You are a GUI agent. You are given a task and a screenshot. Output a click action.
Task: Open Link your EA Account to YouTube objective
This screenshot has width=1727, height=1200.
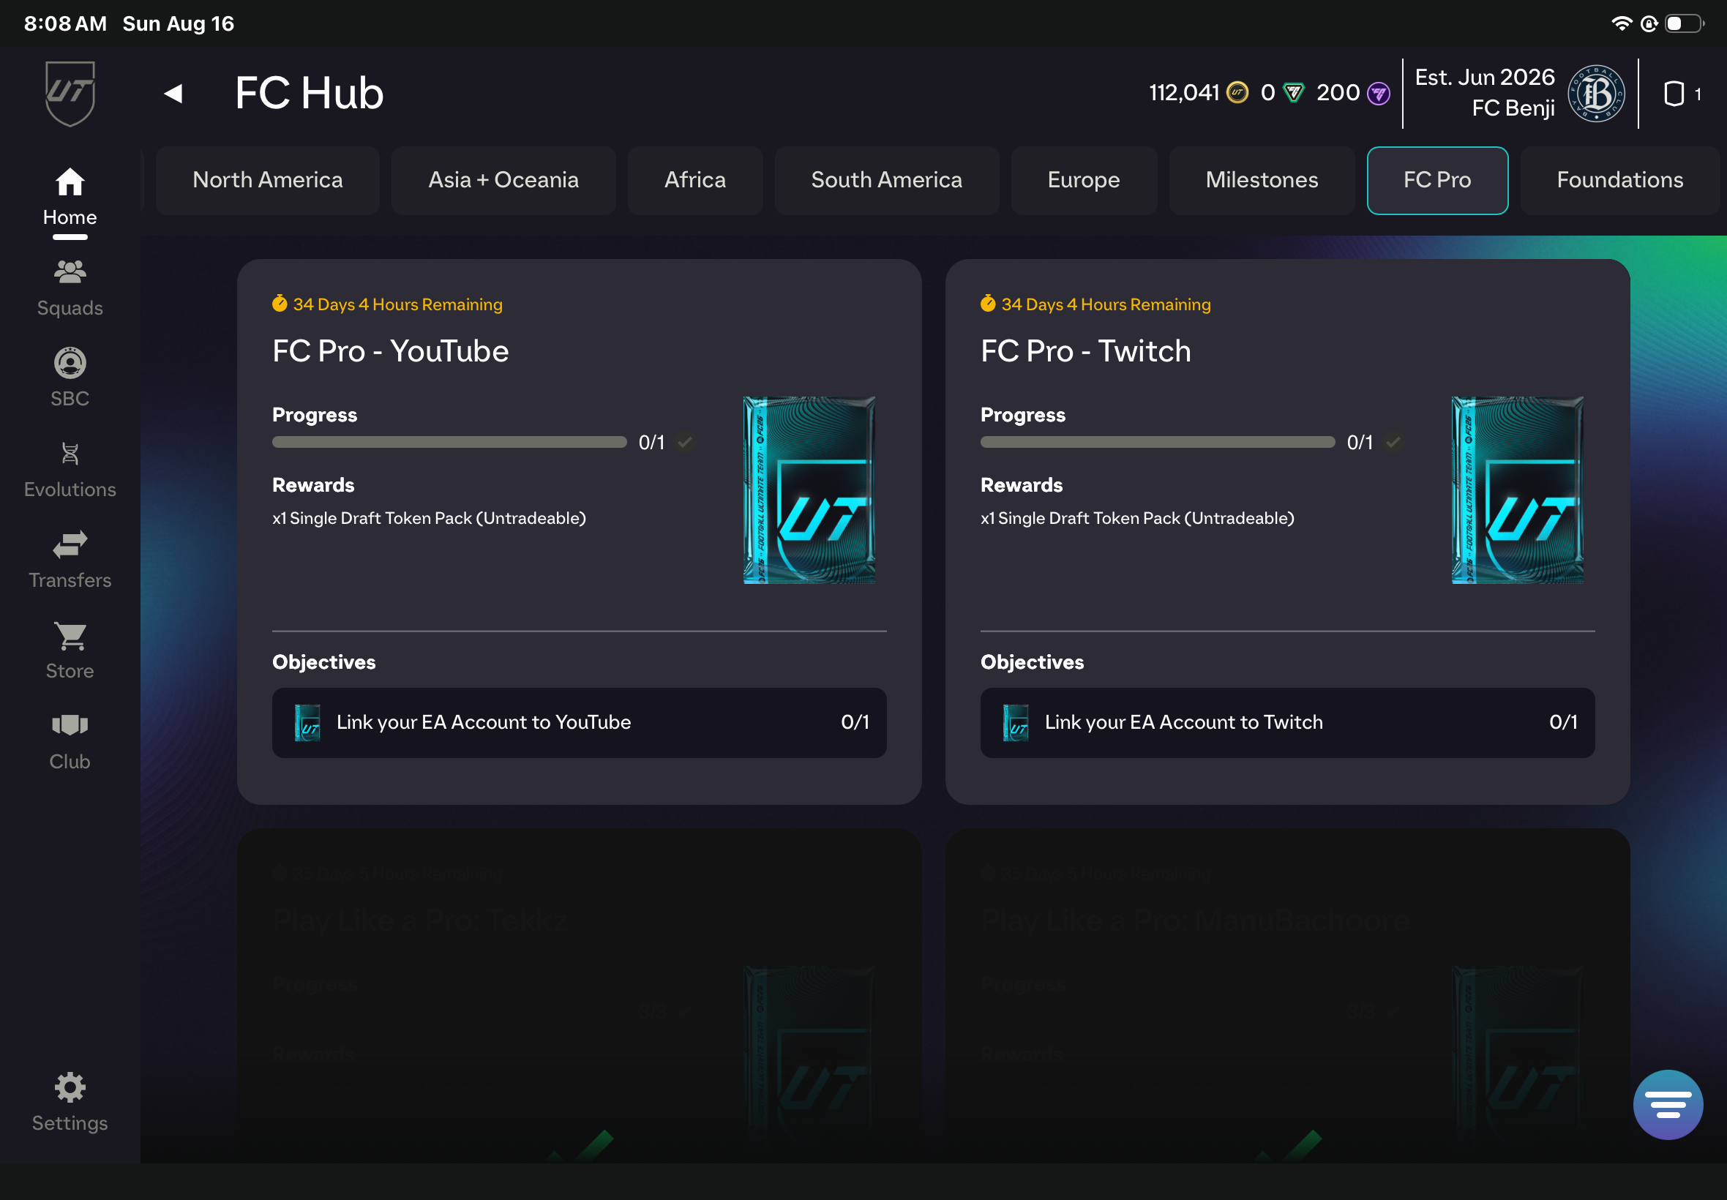[579, 722]
